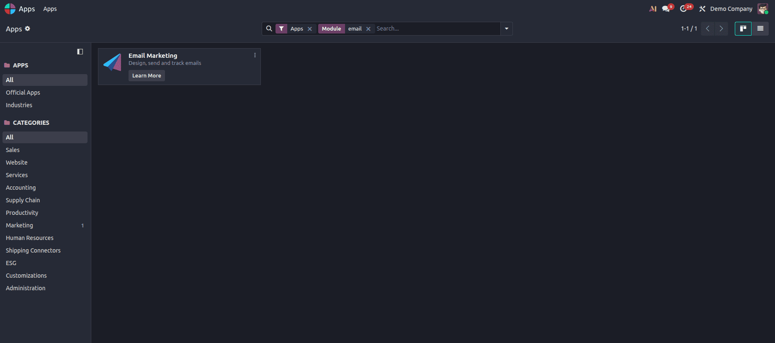Select the Website category
Screen dimensions: 775x343
coord(45,162)
